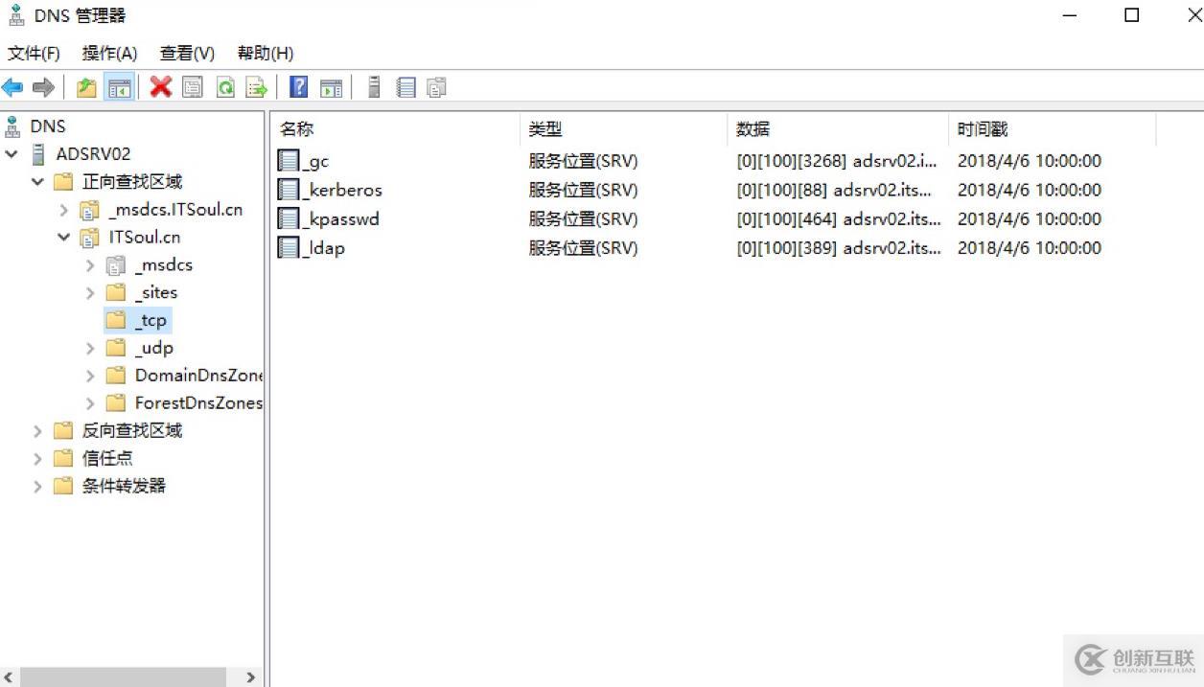Click the new record notepad toolbar icon
Screen dimensions: 1204x687
coord(406,88)
